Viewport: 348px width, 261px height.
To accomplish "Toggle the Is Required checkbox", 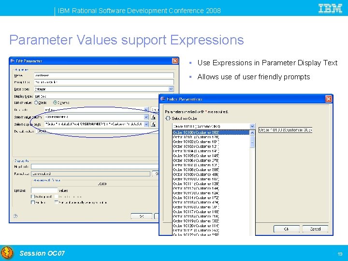I will [x=33, y=196].
